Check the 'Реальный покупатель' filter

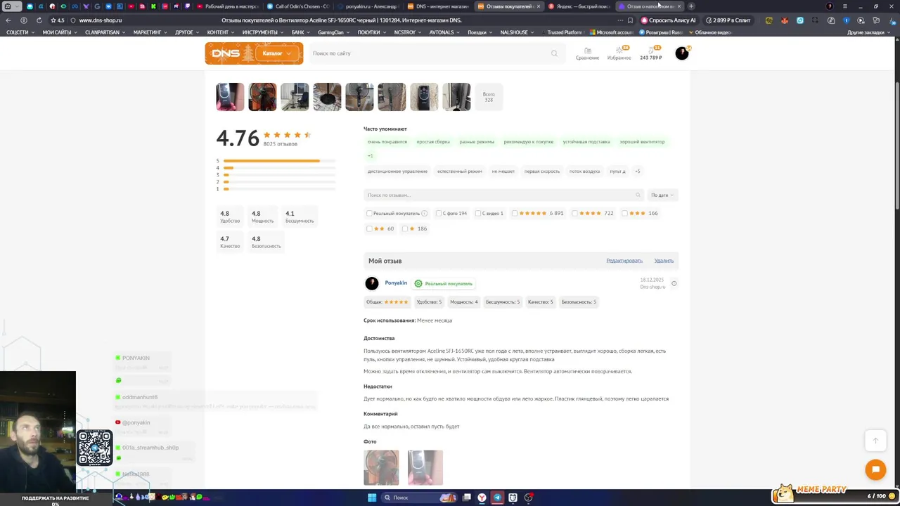pos(369,213)
